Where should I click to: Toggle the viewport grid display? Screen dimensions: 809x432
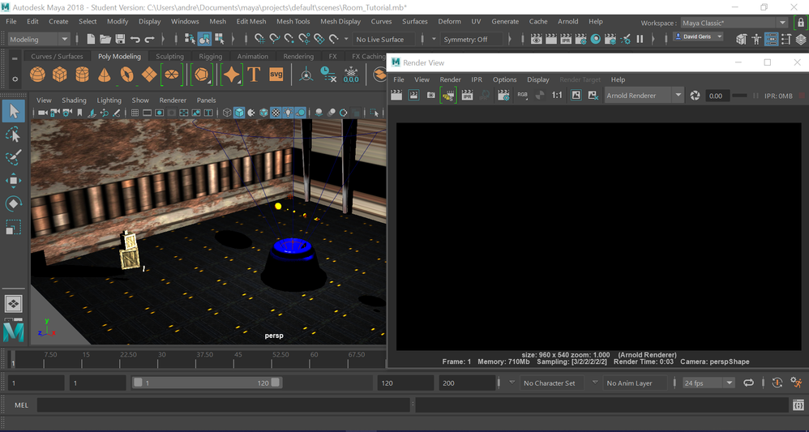pos(135,113)
